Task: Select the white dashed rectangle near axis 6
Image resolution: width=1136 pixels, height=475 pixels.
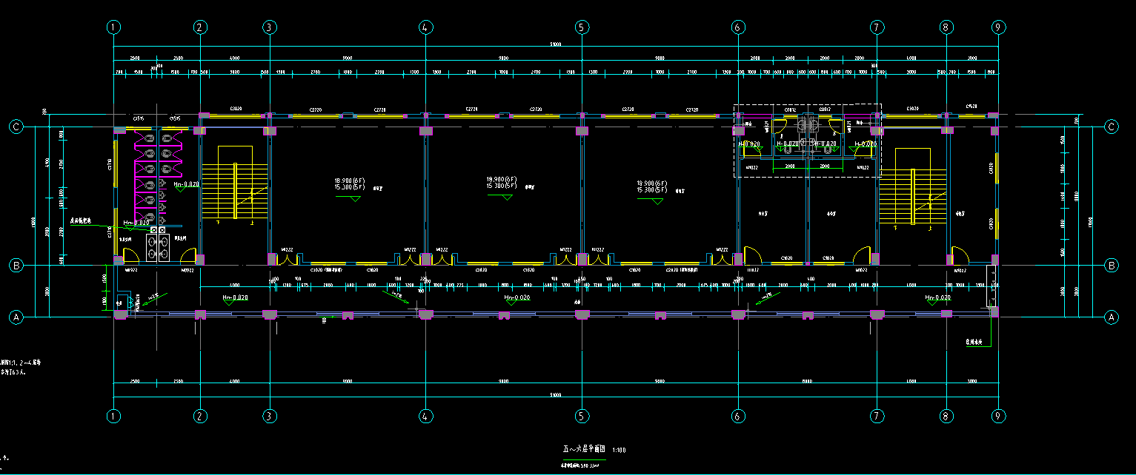Action: coord(807,140)
